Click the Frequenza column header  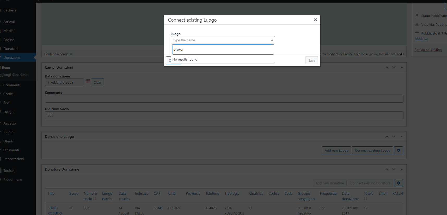click(x=328, y=193)
